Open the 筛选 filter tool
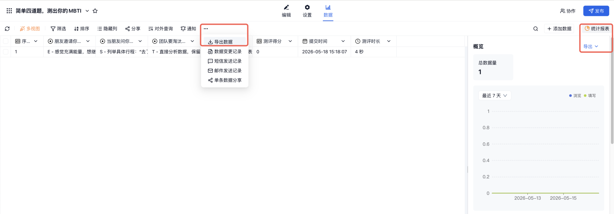 58,29
